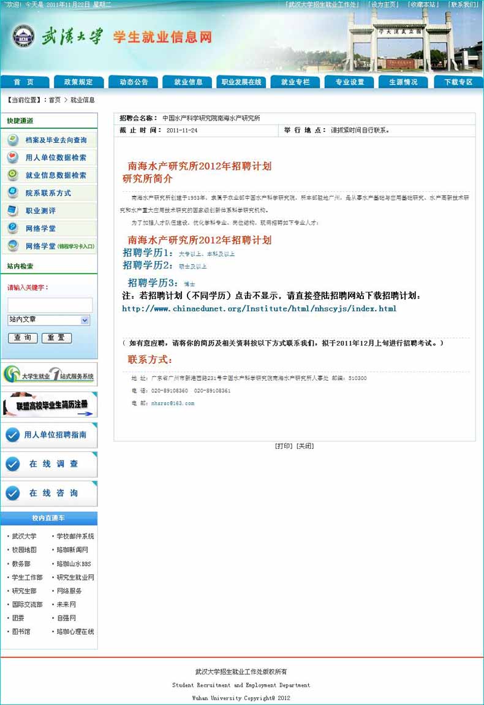Click the icon beside 用人单位数据检索

coord(13,158)
